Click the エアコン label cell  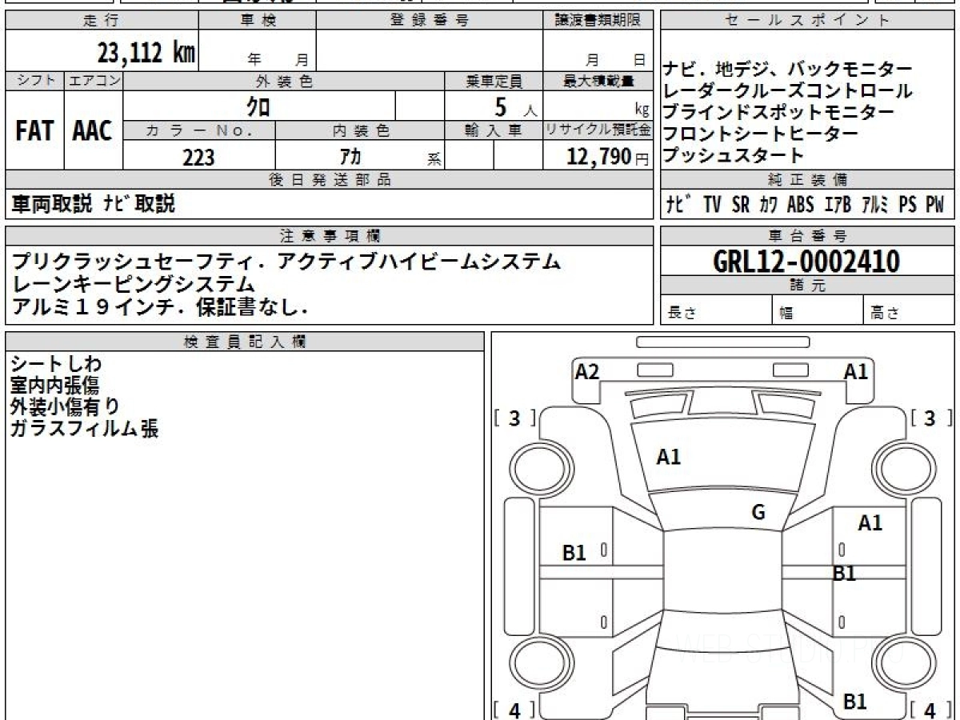pyautogui.click(x=94, y=81)
